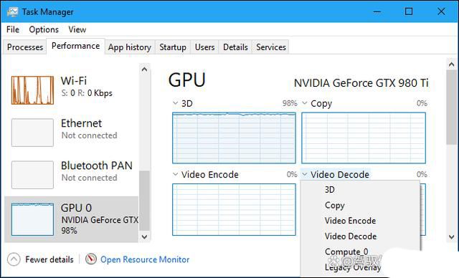Choose Compute_0 from the engine list
459x278 pixels.
click(x=346, y=251)
